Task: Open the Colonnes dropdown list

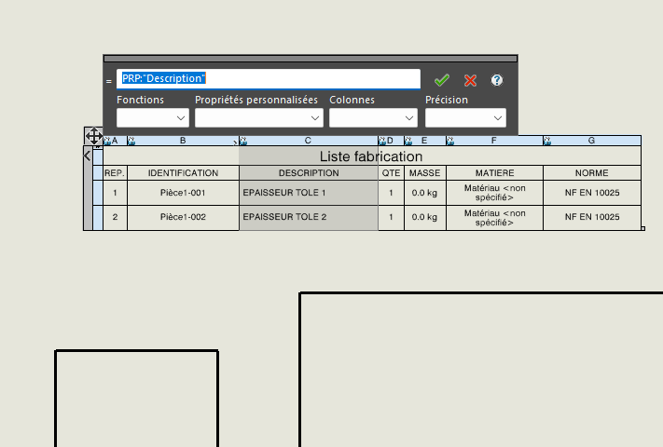Action: (x=373, y=118)
